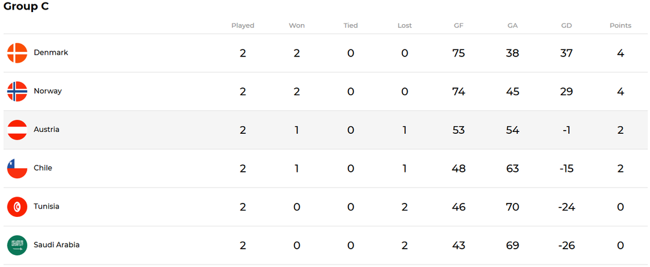The image size is (650, 267).
Task: Click the Norway flag icon
Action: (17, 91)
